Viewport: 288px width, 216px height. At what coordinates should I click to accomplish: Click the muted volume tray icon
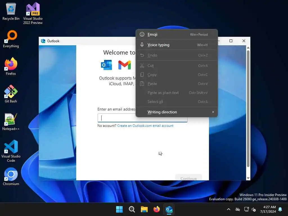click(254, 209)
